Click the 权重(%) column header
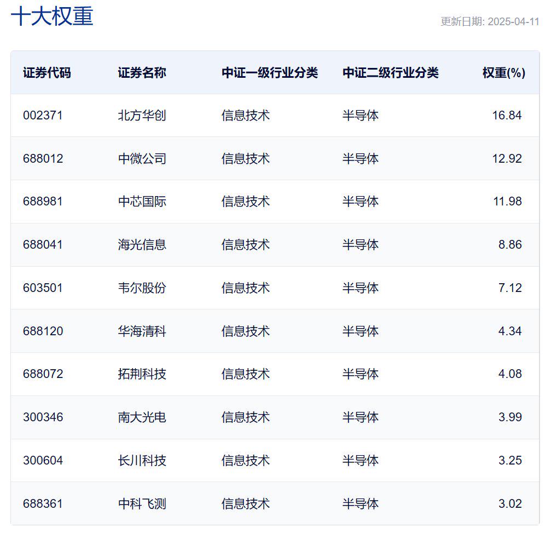Image resolution: width=551 pixels, height=533 pixels. tap(503, 73)
